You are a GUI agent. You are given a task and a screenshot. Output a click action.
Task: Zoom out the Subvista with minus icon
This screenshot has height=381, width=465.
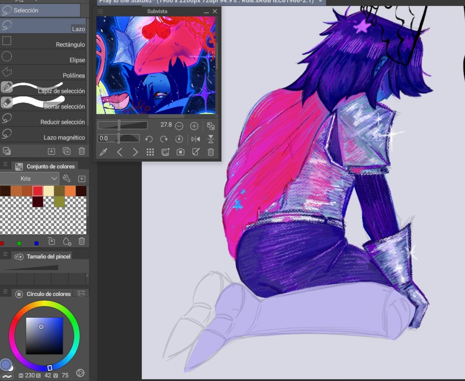[x=179, y=126]
